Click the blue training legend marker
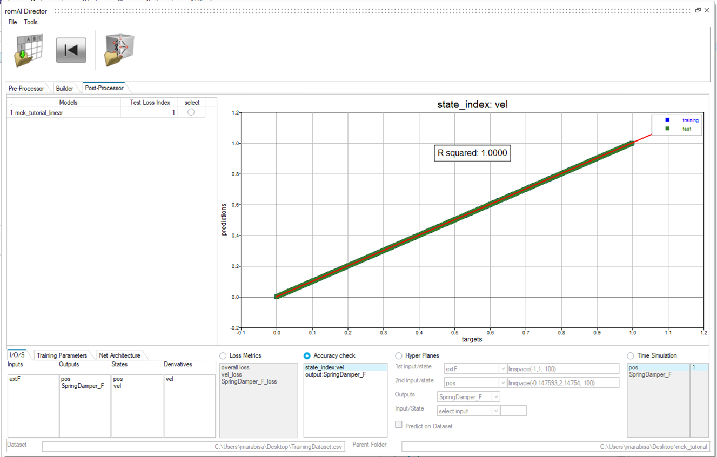The width and height of the screenshot is (717, 457). coord(667,120)
